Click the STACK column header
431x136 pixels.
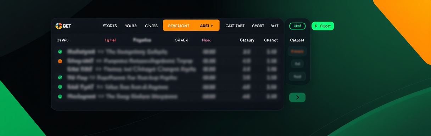181,40
